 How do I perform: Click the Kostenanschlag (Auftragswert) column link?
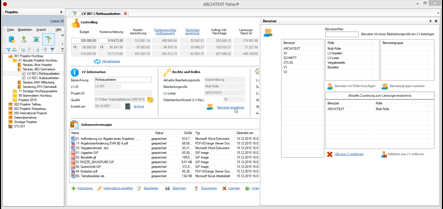click(165, 32)
